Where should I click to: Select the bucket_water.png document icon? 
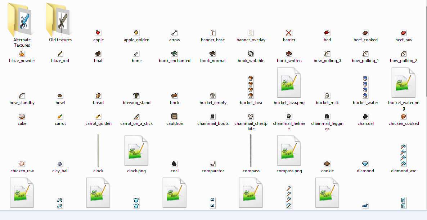click(x=403, y=83)
